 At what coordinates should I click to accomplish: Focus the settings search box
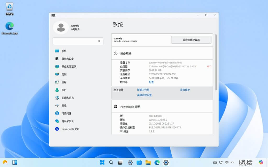pos(78,41)
